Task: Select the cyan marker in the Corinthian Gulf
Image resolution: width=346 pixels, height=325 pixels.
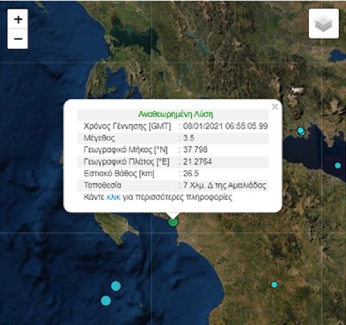Action: tap(338, 165)
